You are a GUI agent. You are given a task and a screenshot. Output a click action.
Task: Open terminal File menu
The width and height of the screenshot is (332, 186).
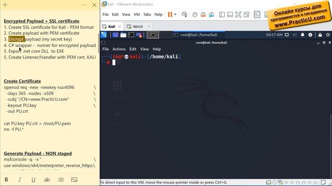click(105, 49)
